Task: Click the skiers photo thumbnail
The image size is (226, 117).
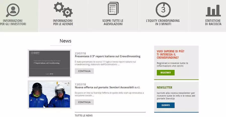Action: 49,95
